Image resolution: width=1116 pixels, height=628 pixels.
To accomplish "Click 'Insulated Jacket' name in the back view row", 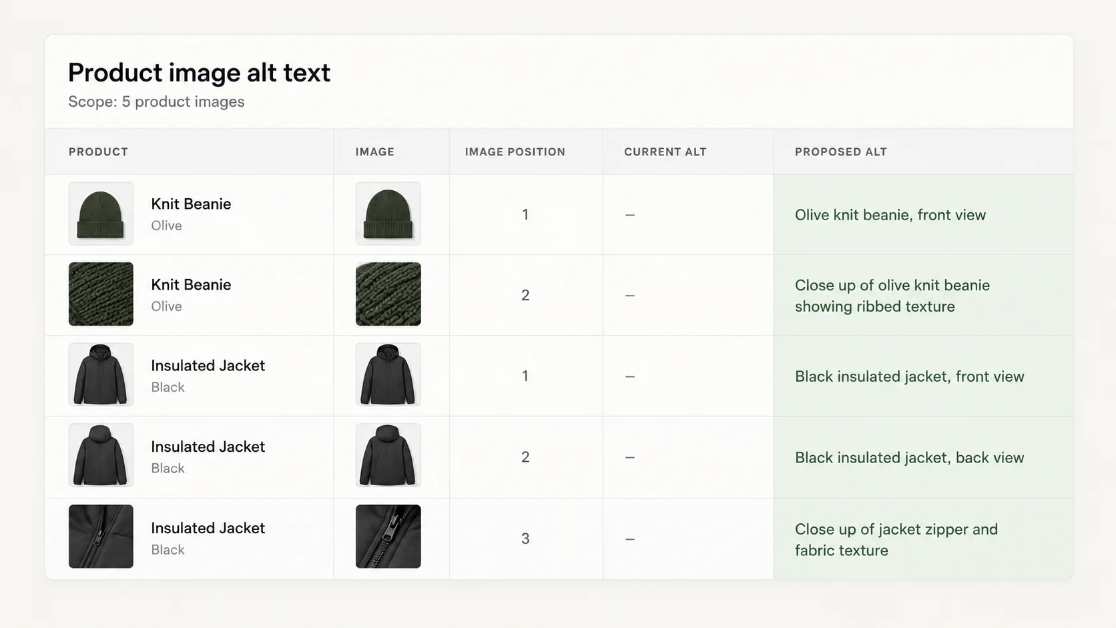I will (x=208, y=446).
